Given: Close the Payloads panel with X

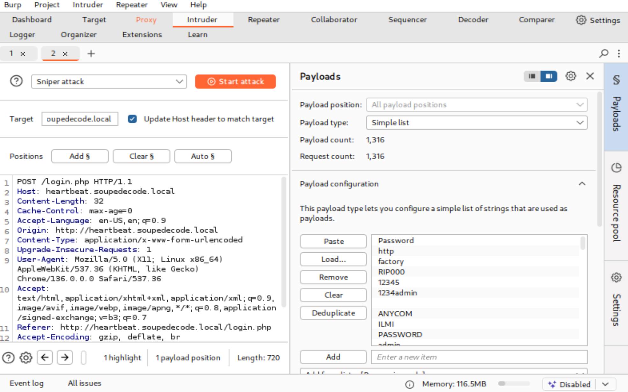Looking at the screenshot, I should tap(590, 76).
